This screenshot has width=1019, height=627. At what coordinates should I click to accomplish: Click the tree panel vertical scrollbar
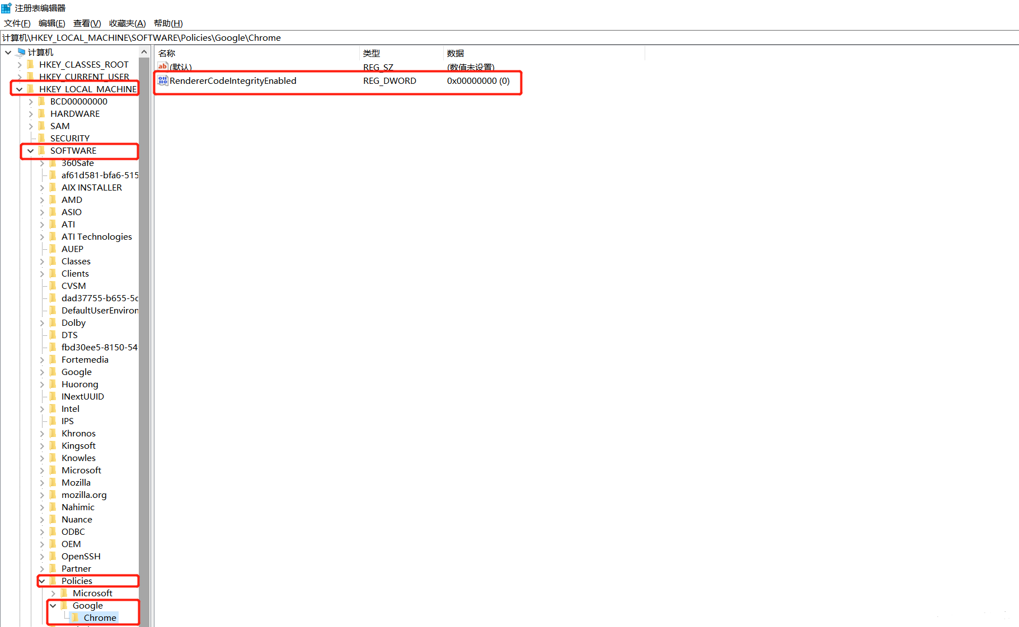click(144, 335)
